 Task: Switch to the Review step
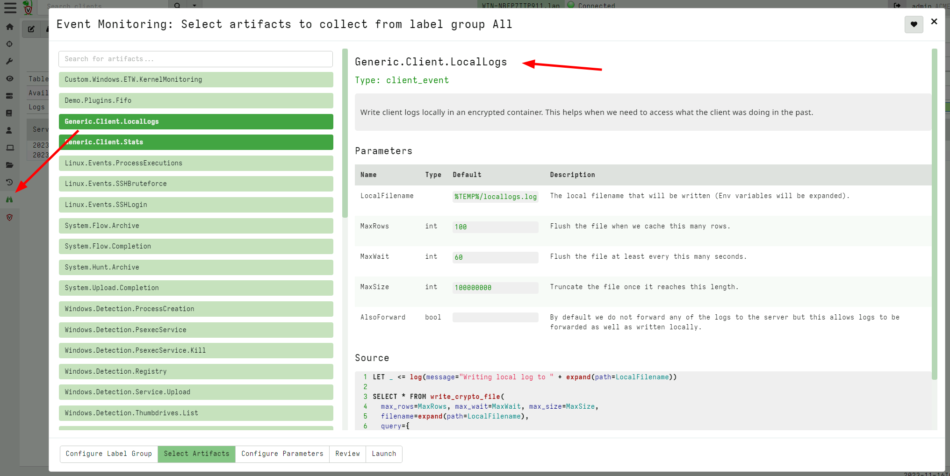(x=347, y=454)
